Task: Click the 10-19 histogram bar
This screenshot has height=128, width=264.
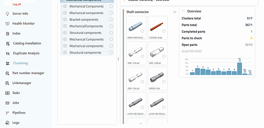Action: pyautogui.click(x=239, y=69)
